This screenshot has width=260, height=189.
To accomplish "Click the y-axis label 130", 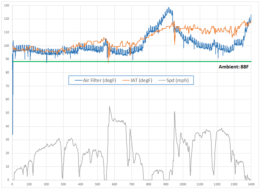I will click(6, 6).
